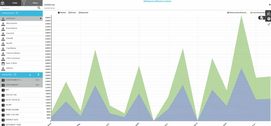
Task: Open chart settings gear icon
Action: [x=269, y=19]
